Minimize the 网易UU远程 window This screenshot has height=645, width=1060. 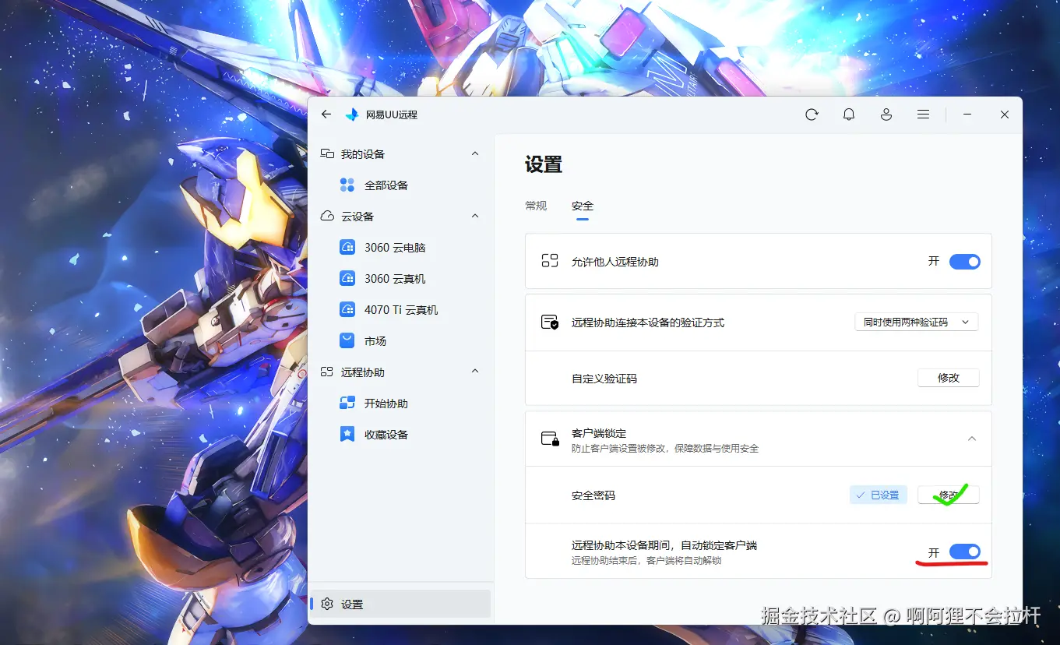[967, 115]
